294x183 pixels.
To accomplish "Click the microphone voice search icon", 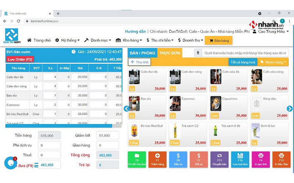I will (198, 53).
